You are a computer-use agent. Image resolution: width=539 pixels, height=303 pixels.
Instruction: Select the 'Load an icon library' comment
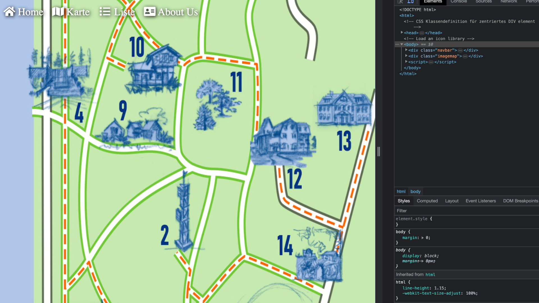439,39
